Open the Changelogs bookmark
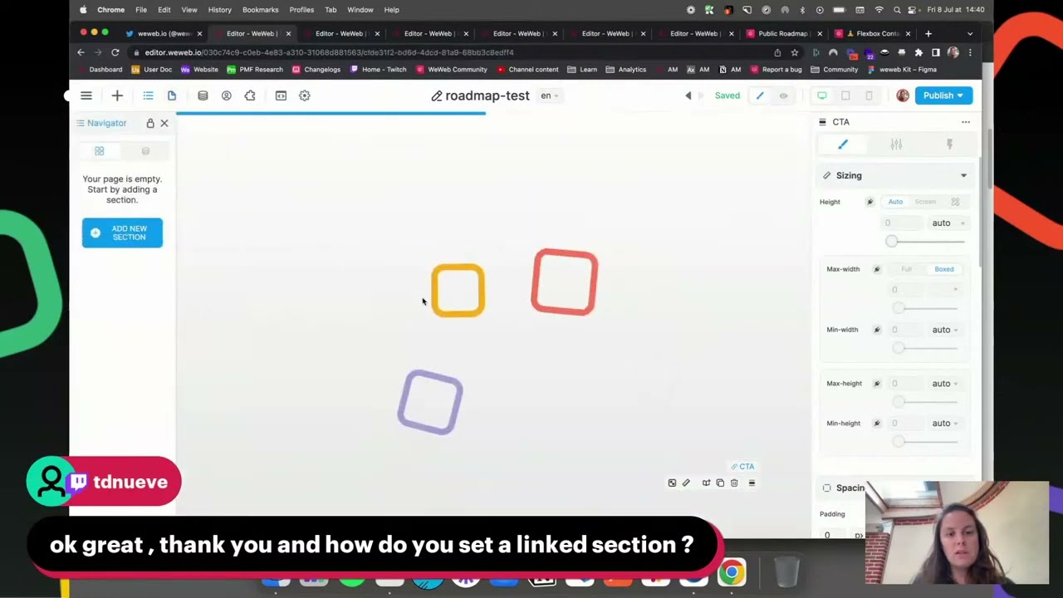The image size is (1063, 598). (316, 70)
